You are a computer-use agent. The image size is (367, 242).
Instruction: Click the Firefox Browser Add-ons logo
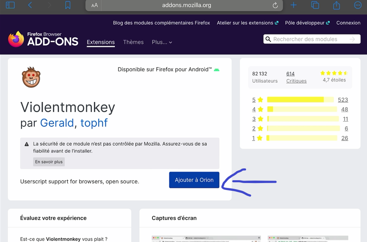(43, 39)
